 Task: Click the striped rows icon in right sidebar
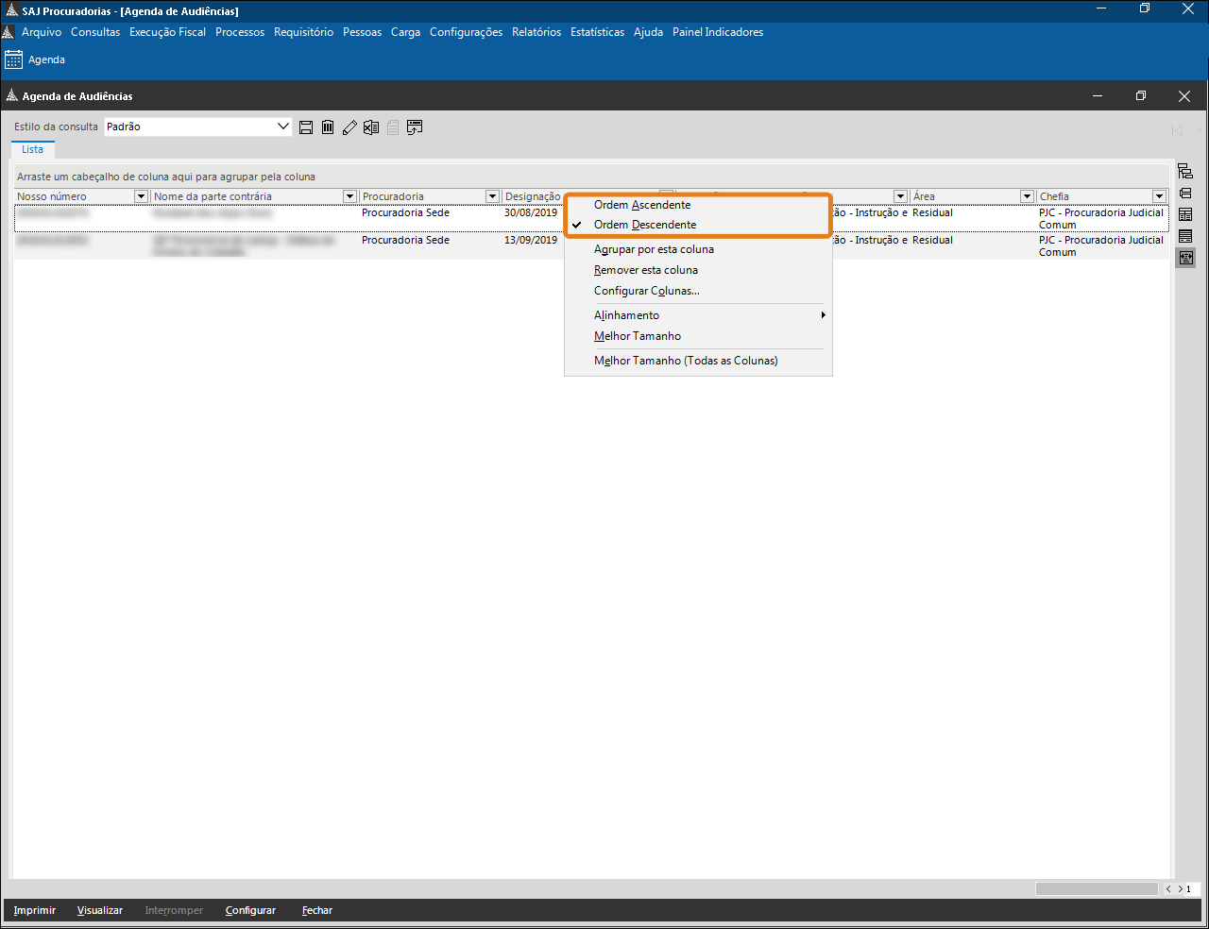[x=1185, y=236]
